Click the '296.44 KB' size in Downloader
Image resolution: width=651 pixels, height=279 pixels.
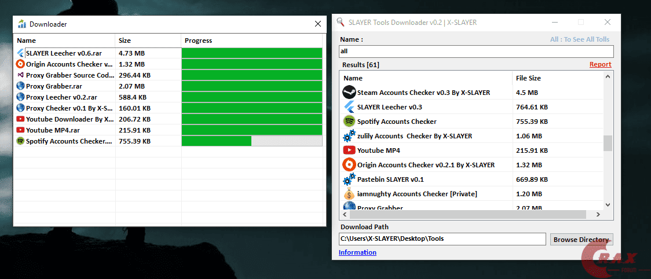pos(134,75)
